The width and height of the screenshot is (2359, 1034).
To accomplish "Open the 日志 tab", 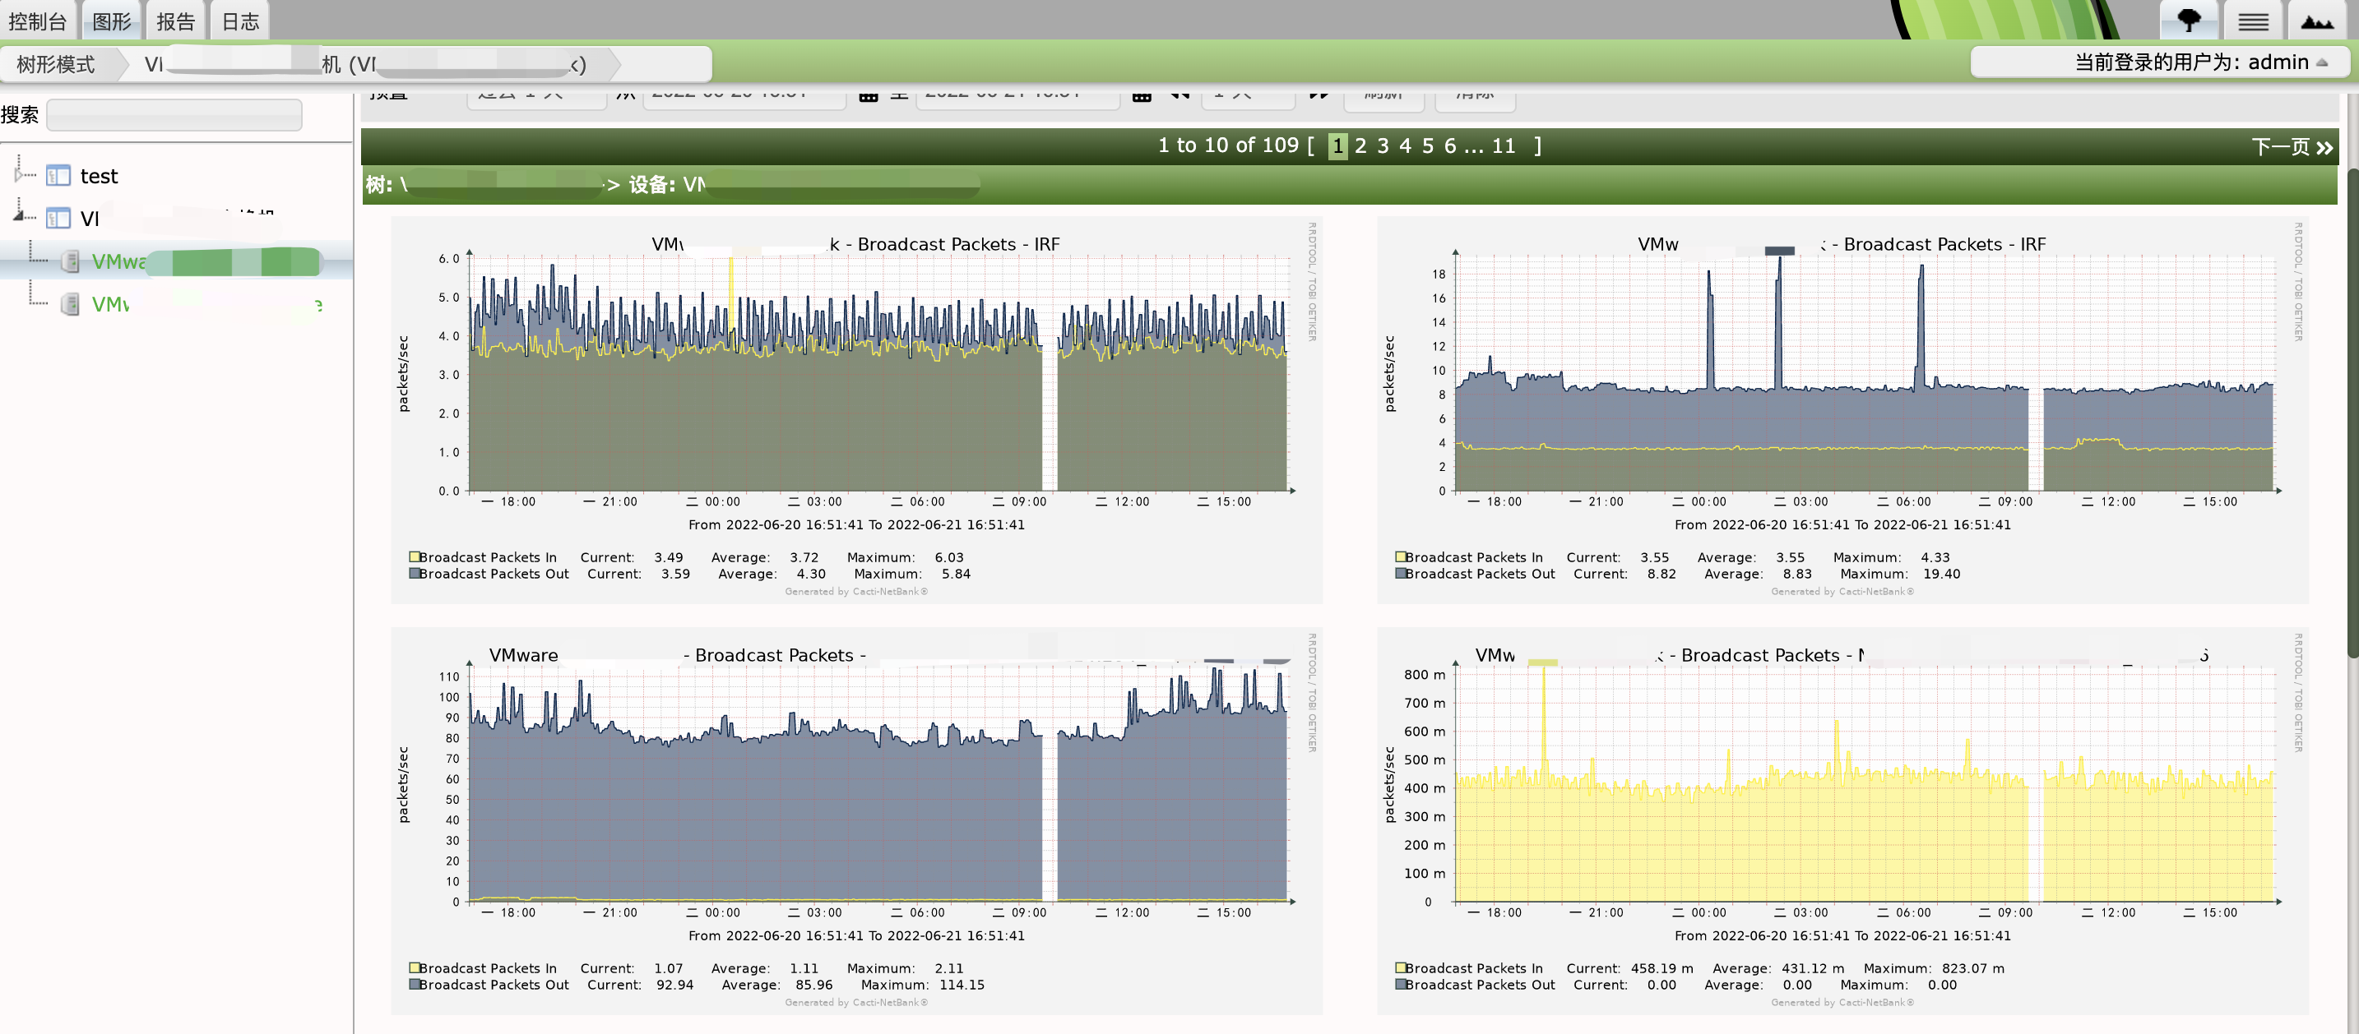I will [x=238, y=19].
